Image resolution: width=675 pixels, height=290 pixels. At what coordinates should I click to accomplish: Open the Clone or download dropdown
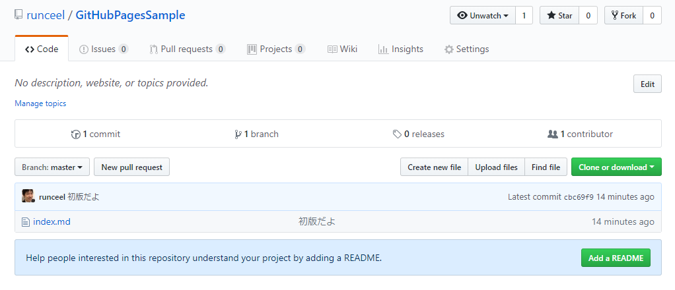pos(616,167)
